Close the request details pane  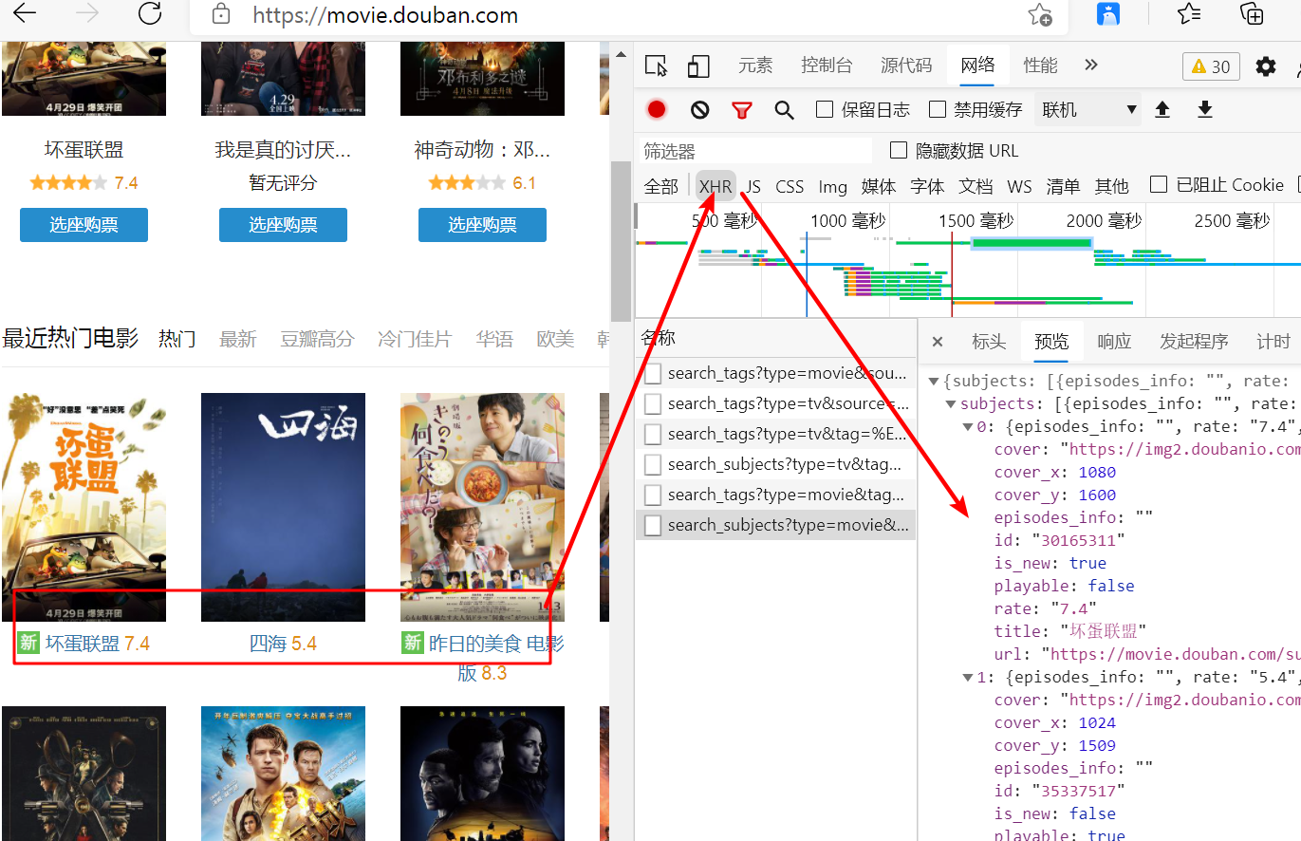pyautogui.click(x=938, y=342)
